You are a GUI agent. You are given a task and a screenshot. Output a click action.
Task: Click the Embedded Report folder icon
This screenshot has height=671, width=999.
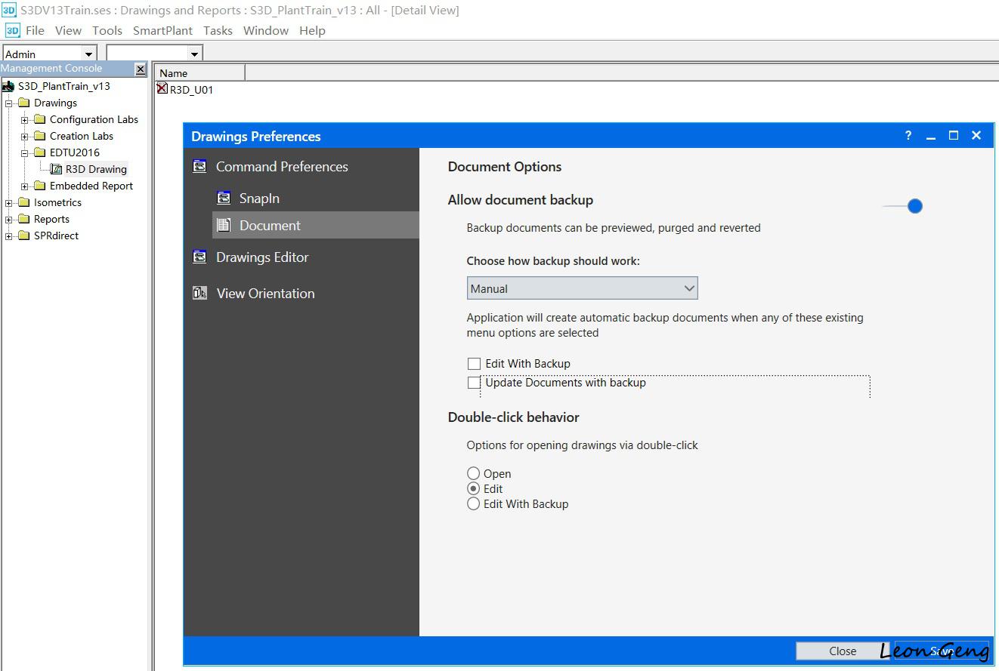pos(39,186)
